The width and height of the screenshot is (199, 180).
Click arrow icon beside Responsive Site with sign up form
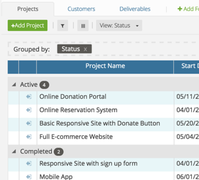coord(29,163)
